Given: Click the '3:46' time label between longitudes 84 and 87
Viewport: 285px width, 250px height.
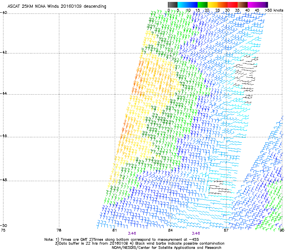Looking at the screenshot, I should pyautogui.click(x=196, y=233).
